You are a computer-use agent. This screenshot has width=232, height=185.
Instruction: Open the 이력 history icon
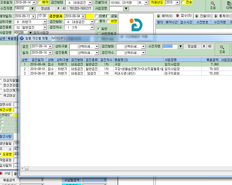tap(229, 3)
